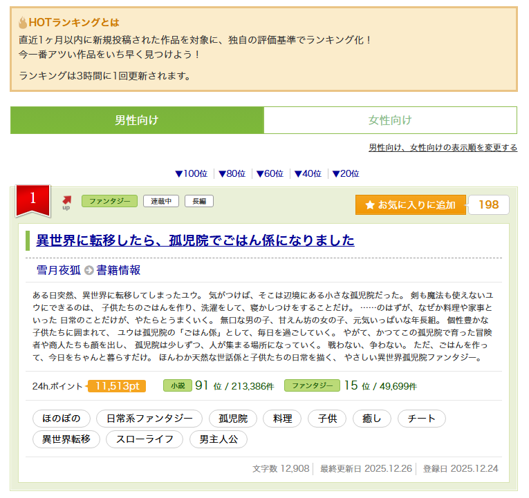Jump to ▼20位 anchor
Viewport: 529px width, 498px height.
pos(346,174)
